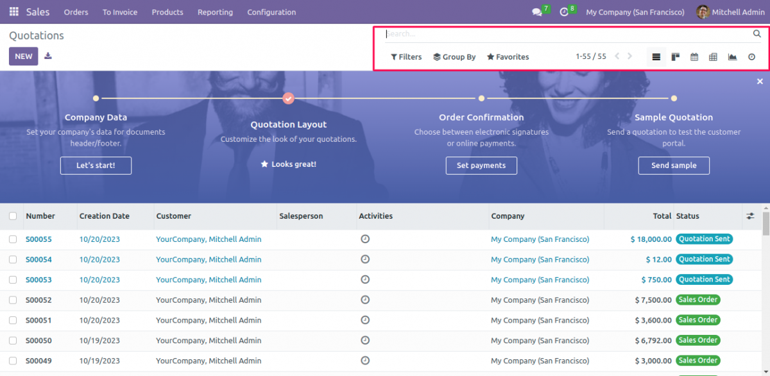This screenshot has width=770, height=376.
Task: Check the row box for S00052
Action: [13, 300]
